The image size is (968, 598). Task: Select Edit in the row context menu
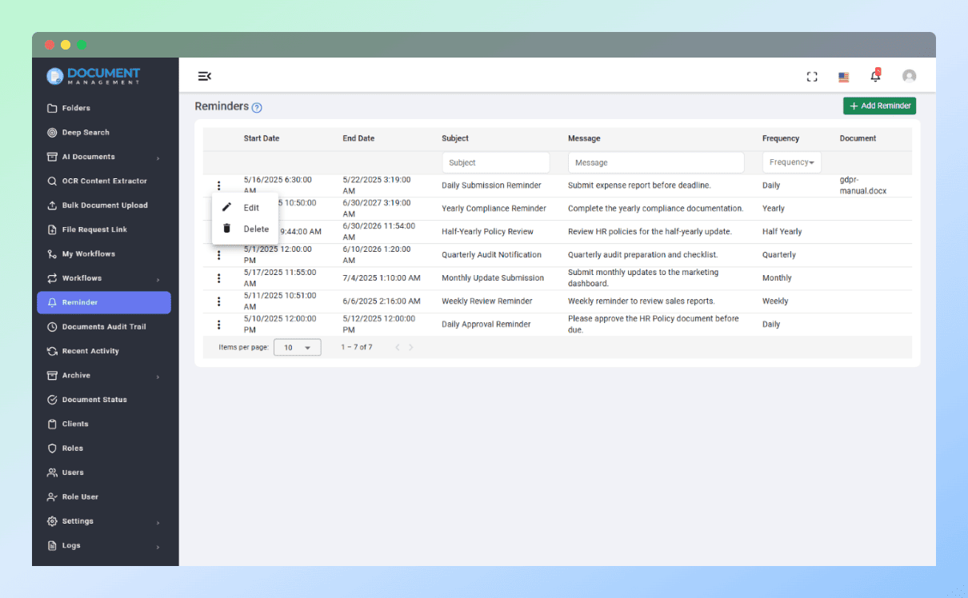[250, 208]
